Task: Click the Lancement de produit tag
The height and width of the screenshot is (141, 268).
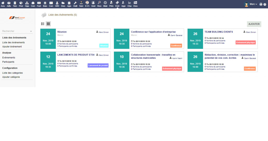Action: point(98,65)
